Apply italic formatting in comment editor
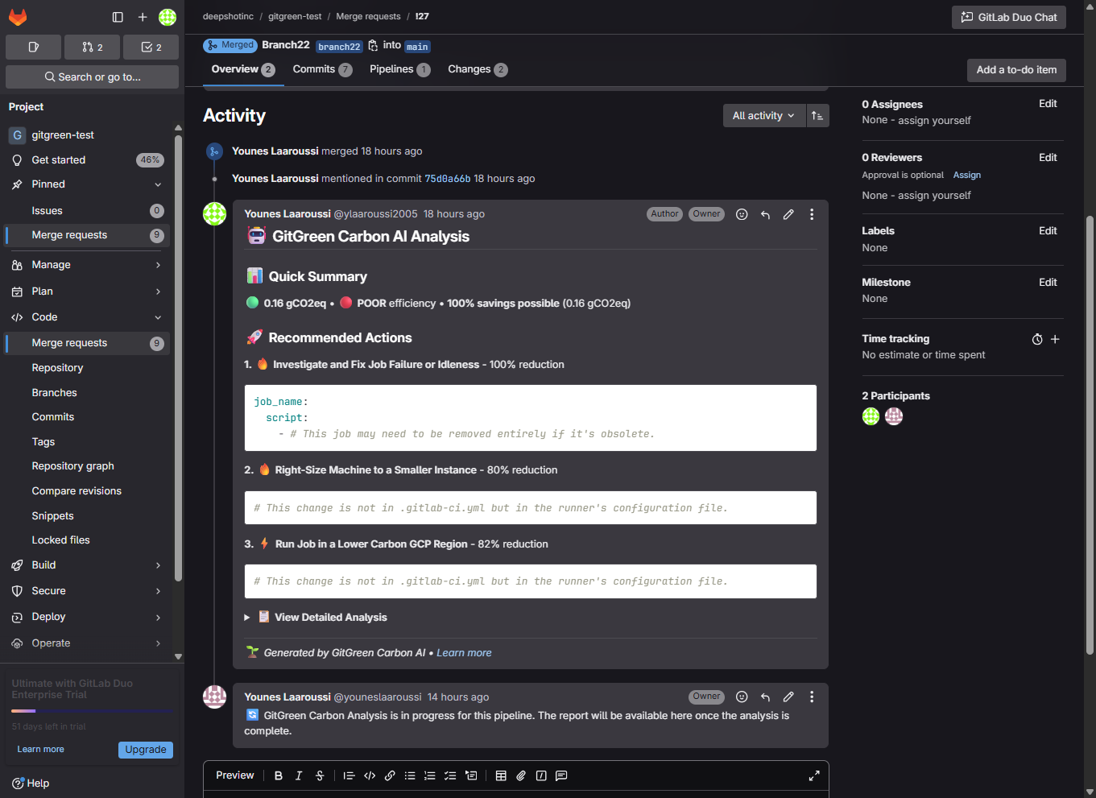The height and width of the screenshot is (798, 1096). click(299, 775)
